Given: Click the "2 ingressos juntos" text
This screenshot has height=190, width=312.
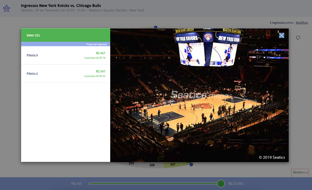Looking at the screenshot, I should [282, 23].
